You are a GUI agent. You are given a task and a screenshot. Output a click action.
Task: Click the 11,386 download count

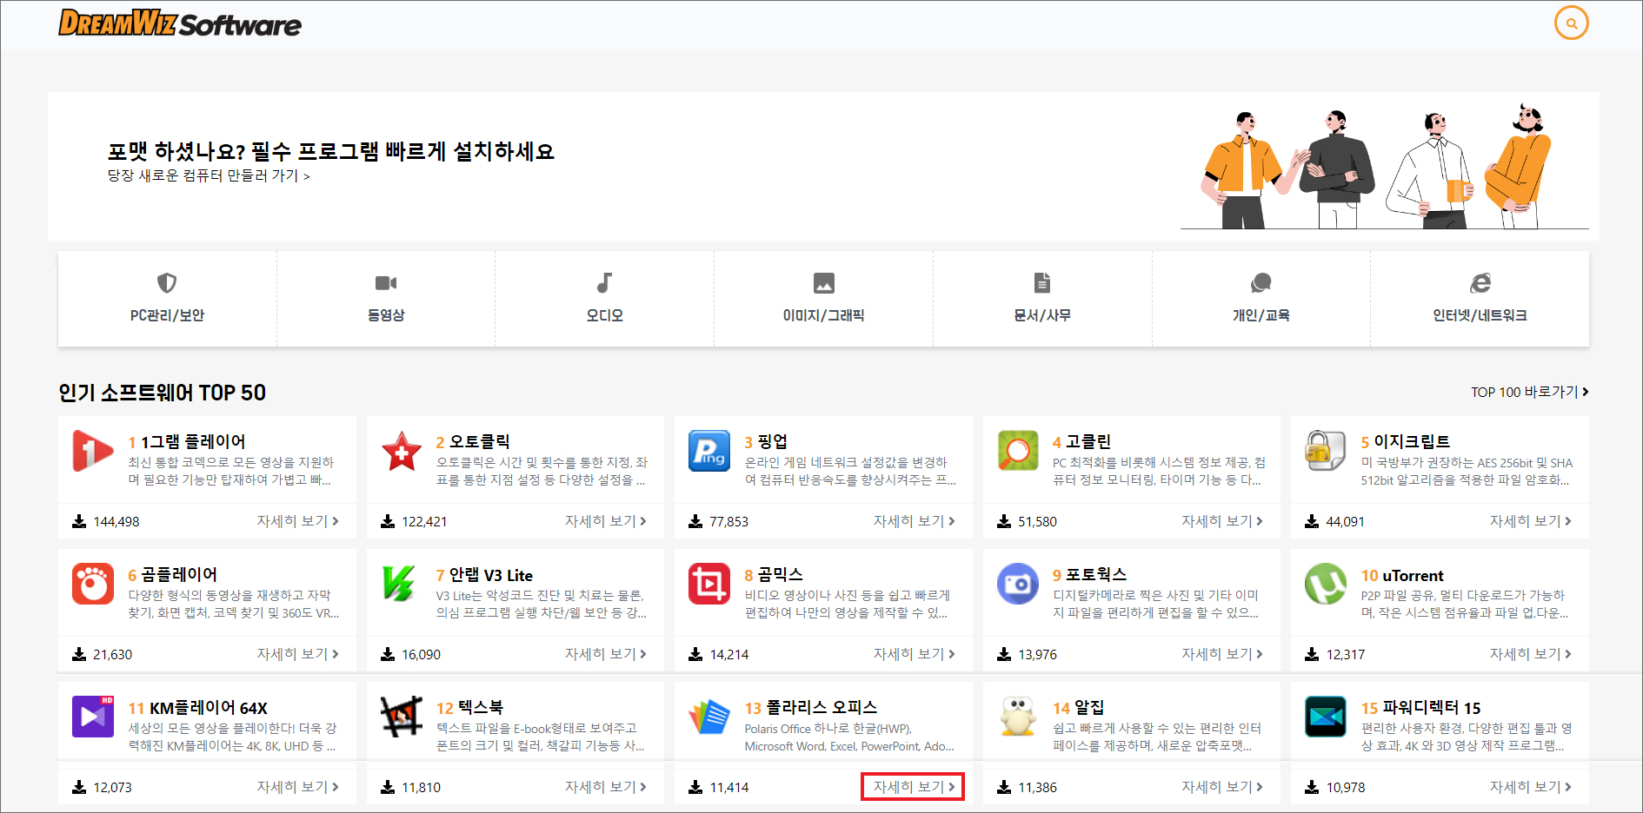(1037, 788)
